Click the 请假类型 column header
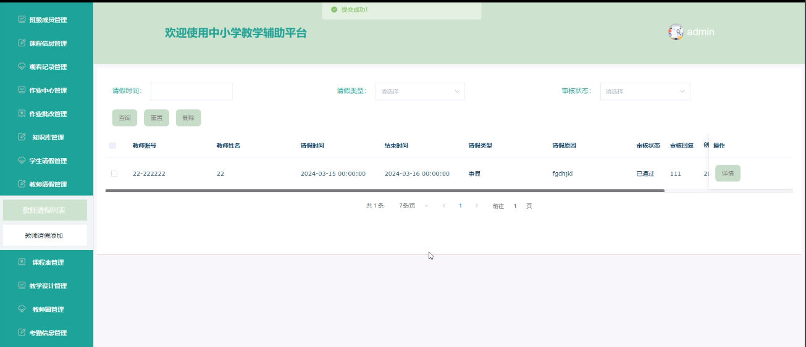Image resolution: width=806 pixels, height=347 pixels. 481,146
